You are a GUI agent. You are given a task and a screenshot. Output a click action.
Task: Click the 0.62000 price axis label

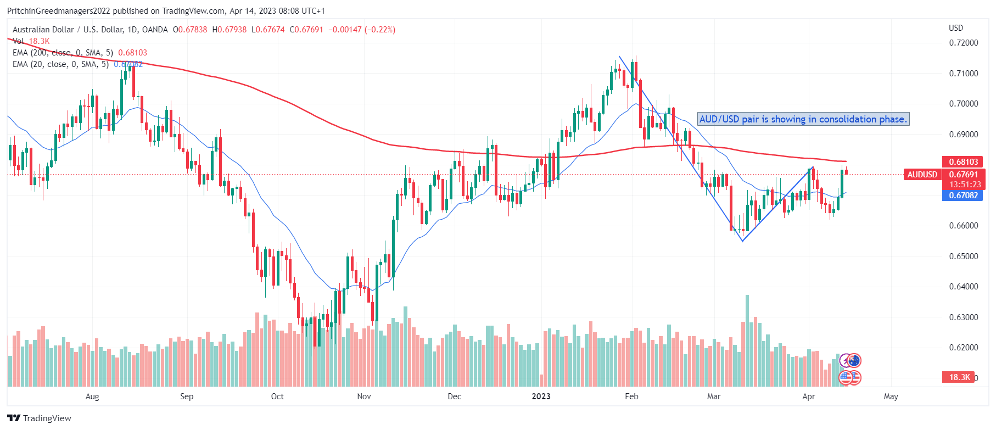pos(964,348)
